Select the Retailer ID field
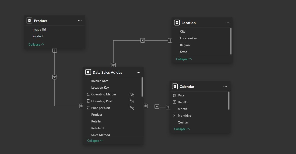This screenshot has height=154, width=296. [x=98, y=128]
